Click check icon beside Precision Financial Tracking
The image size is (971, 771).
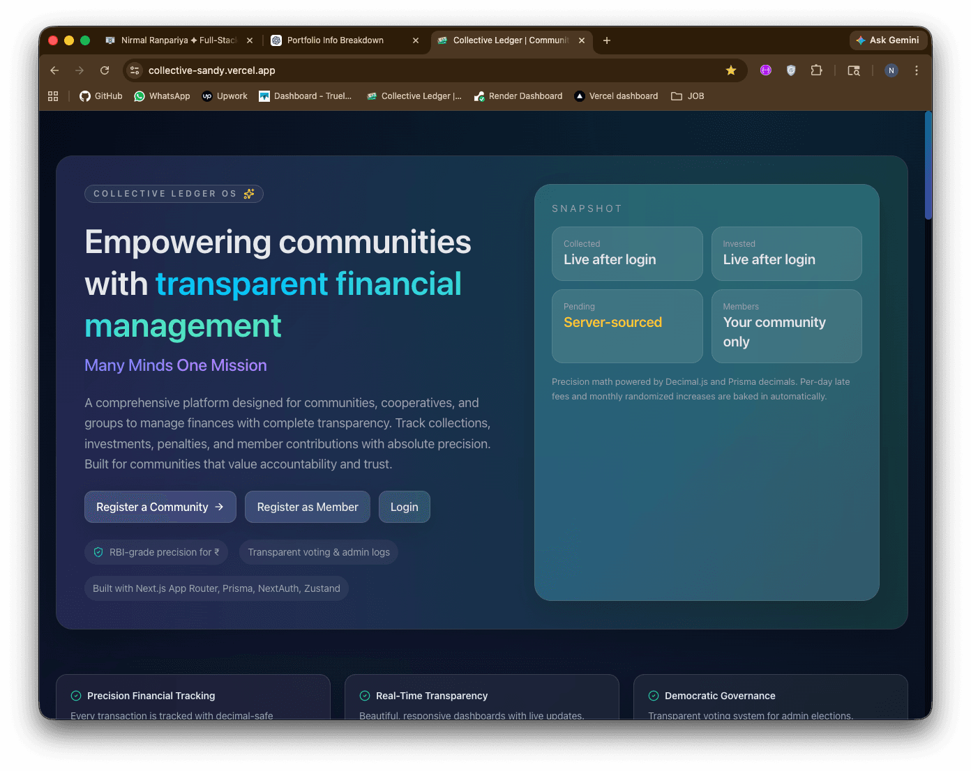pyautogui.click(x=76, y=696)
